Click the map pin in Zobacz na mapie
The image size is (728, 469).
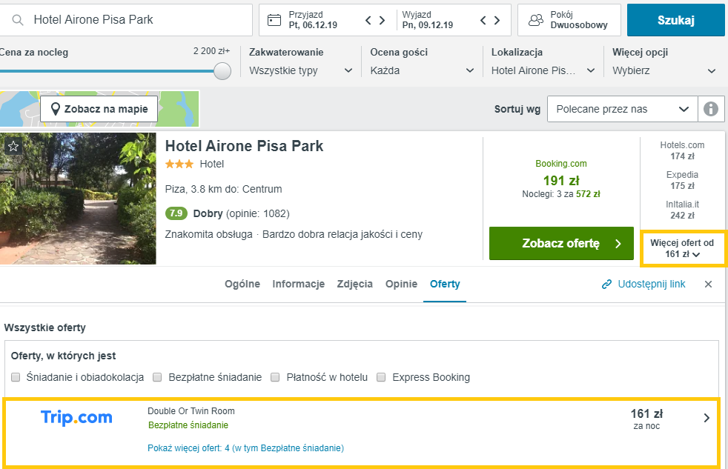coord(56,108)
